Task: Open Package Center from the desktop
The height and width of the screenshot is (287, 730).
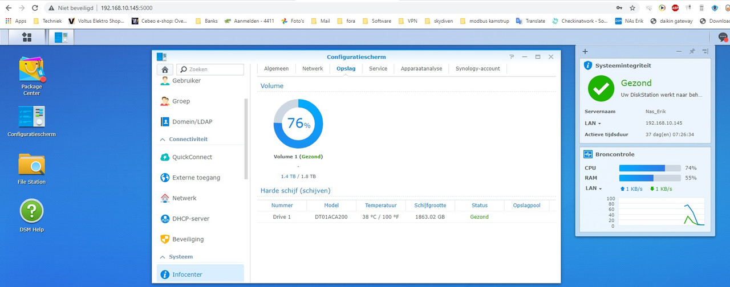Action: 32,76
